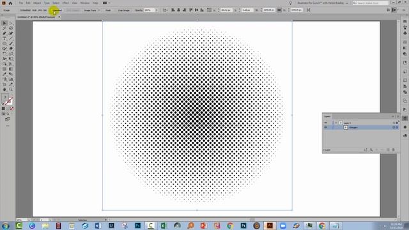Click the Locate Object icon in Layers panel
The image size is (409, 230).
pos(371,150)
